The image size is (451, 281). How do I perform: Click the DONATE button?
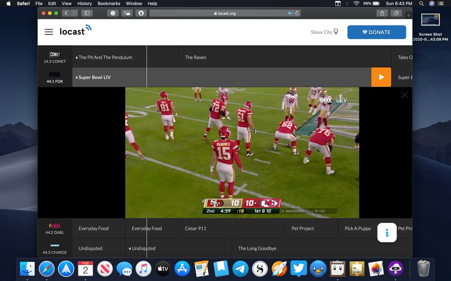(x=377, y=32)
